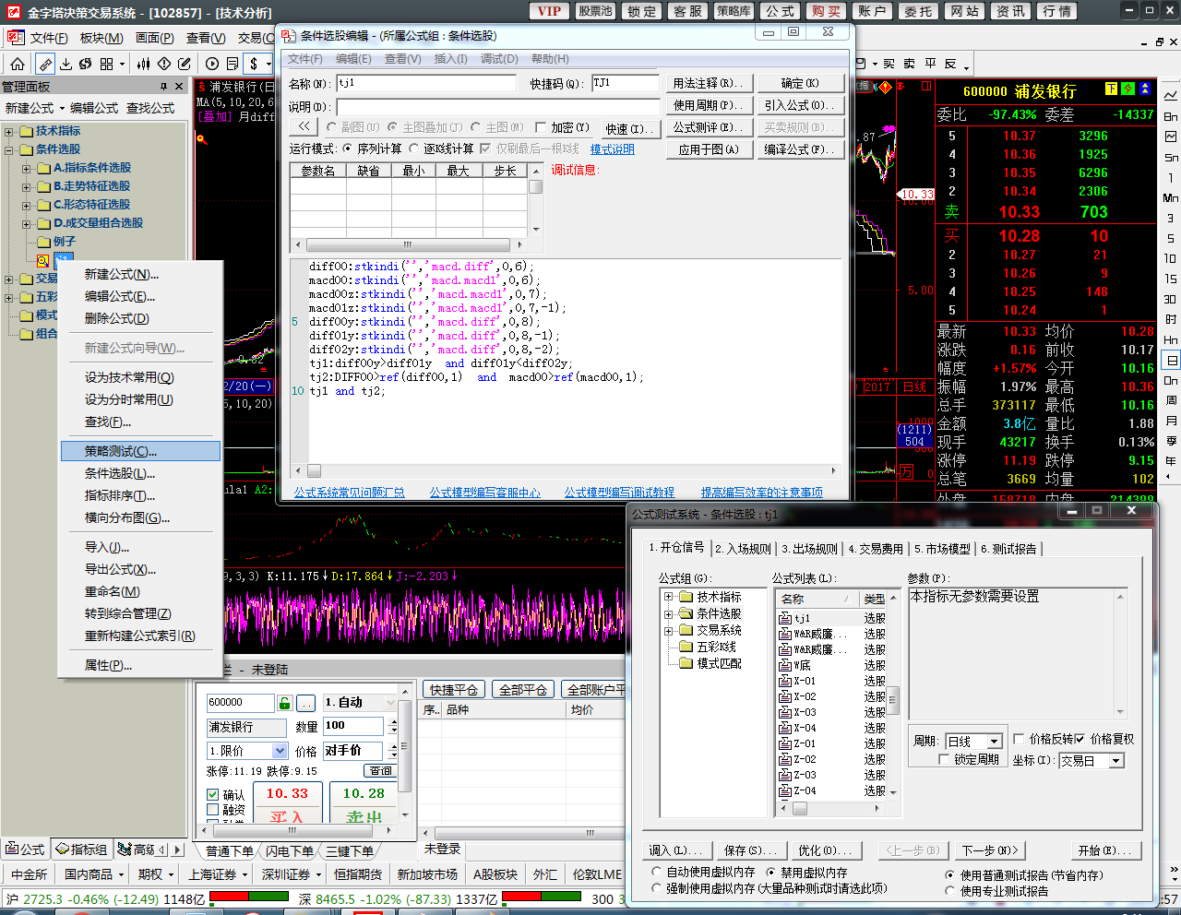This screenshot has width=1181, height=915.
Task: Click the edit note pencil icon
Action: 185,64
